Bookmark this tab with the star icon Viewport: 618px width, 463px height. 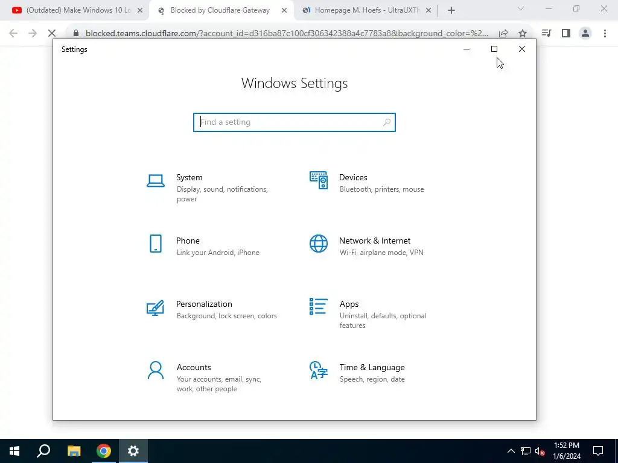[523, 34]
